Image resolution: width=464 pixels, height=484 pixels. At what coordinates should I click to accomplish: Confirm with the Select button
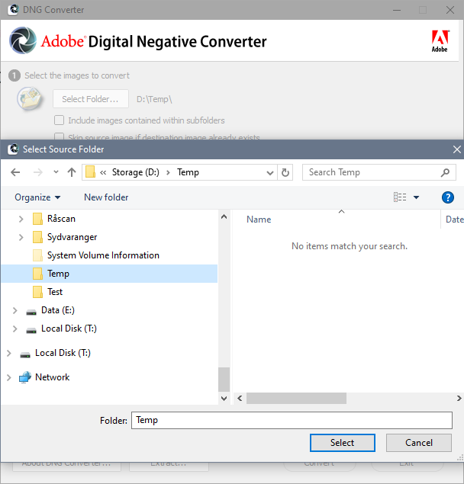(x=343, y=443)
